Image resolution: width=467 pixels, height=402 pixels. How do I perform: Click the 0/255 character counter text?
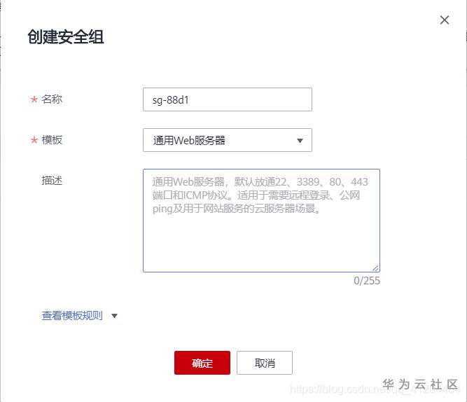(x=367, y=281)
